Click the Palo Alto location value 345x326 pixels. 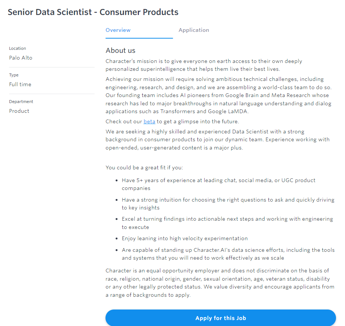tap(21, 58)
